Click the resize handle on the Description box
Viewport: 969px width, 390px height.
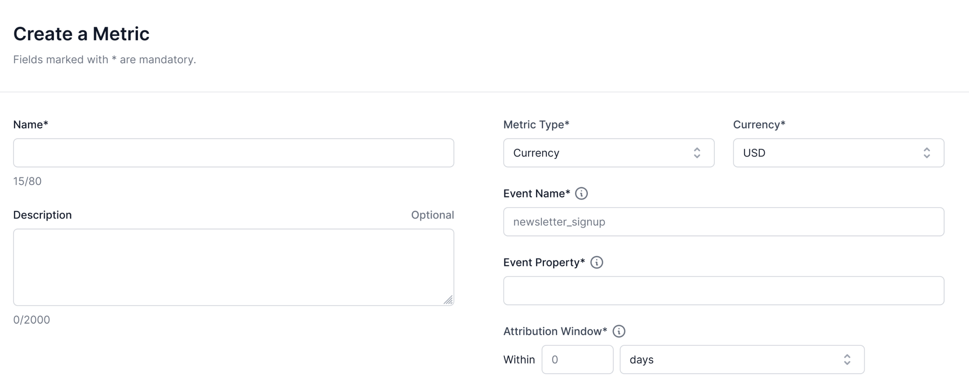[x=449, y=300]
